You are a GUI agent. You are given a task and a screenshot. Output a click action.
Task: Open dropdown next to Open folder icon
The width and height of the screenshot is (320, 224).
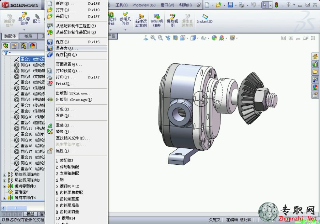[224, 5]
